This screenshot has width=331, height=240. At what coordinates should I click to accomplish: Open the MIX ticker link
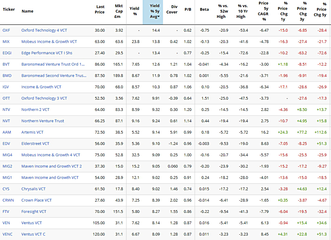coord(6,42)
